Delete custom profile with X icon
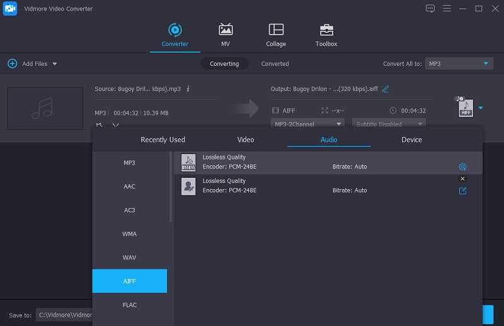The image size is (504, 326). [x=462, y=179]
